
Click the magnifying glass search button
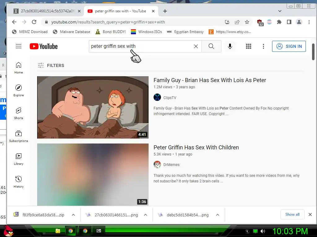211,46
